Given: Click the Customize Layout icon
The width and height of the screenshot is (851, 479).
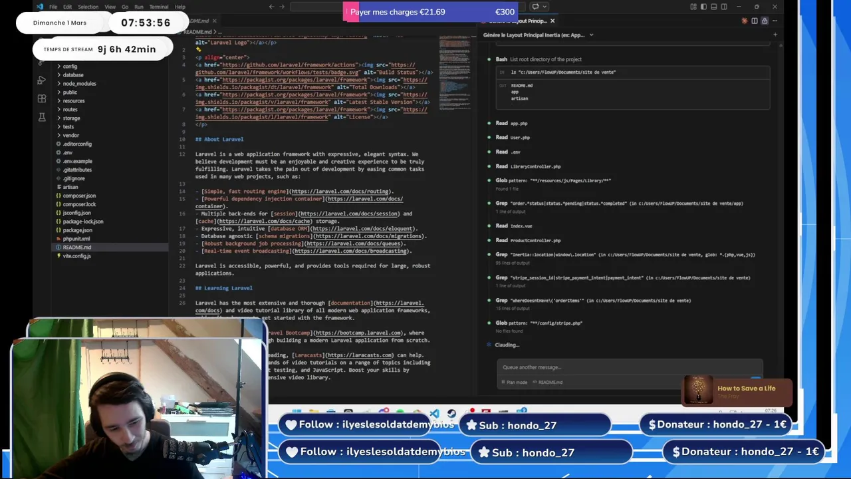Looking at the screenshot, I should (x=693, y=7).
